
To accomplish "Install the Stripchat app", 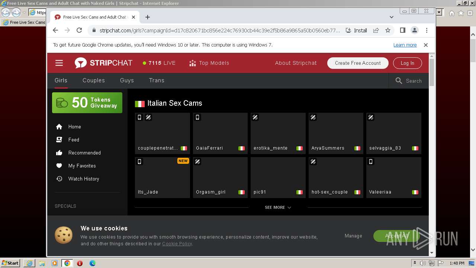I will 356,31.
